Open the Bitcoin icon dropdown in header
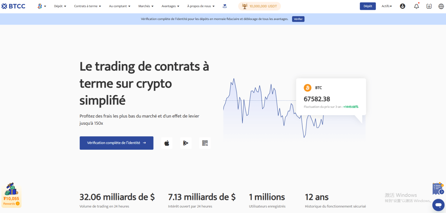This screenshot has width=446, height=213. [x=42, y=6]
